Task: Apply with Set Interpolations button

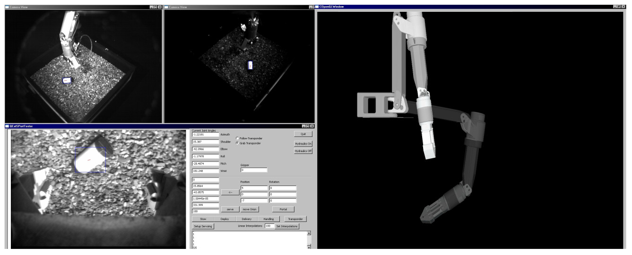Action: (x=287, y=227)
